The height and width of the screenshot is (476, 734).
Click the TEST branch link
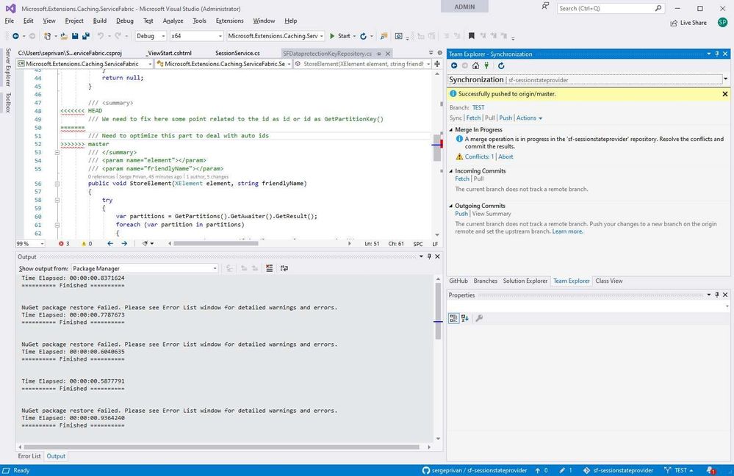478,108
